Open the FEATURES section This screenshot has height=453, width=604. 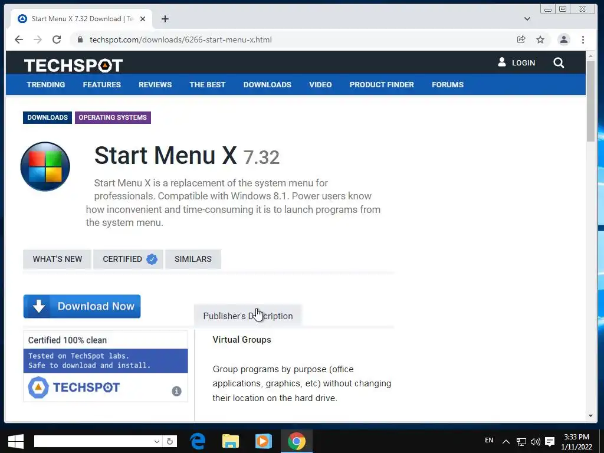[101, 85]
